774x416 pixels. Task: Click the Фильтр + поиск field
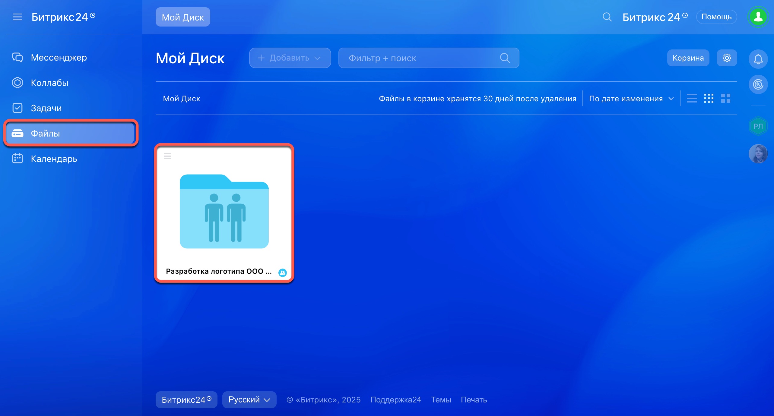point(429,58)
